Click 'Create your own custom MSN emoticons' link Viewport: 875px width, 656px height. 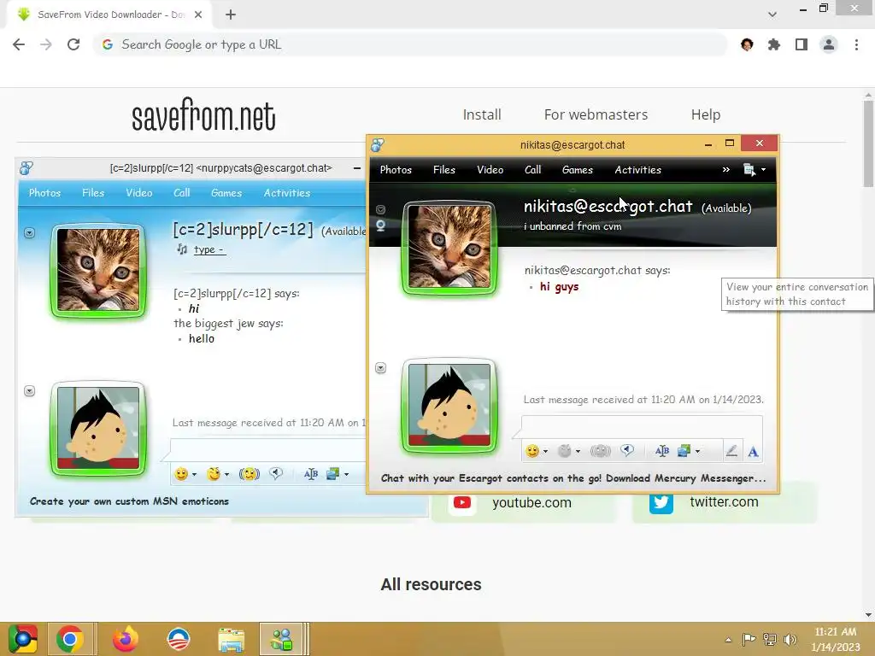(x=130, y=501)
